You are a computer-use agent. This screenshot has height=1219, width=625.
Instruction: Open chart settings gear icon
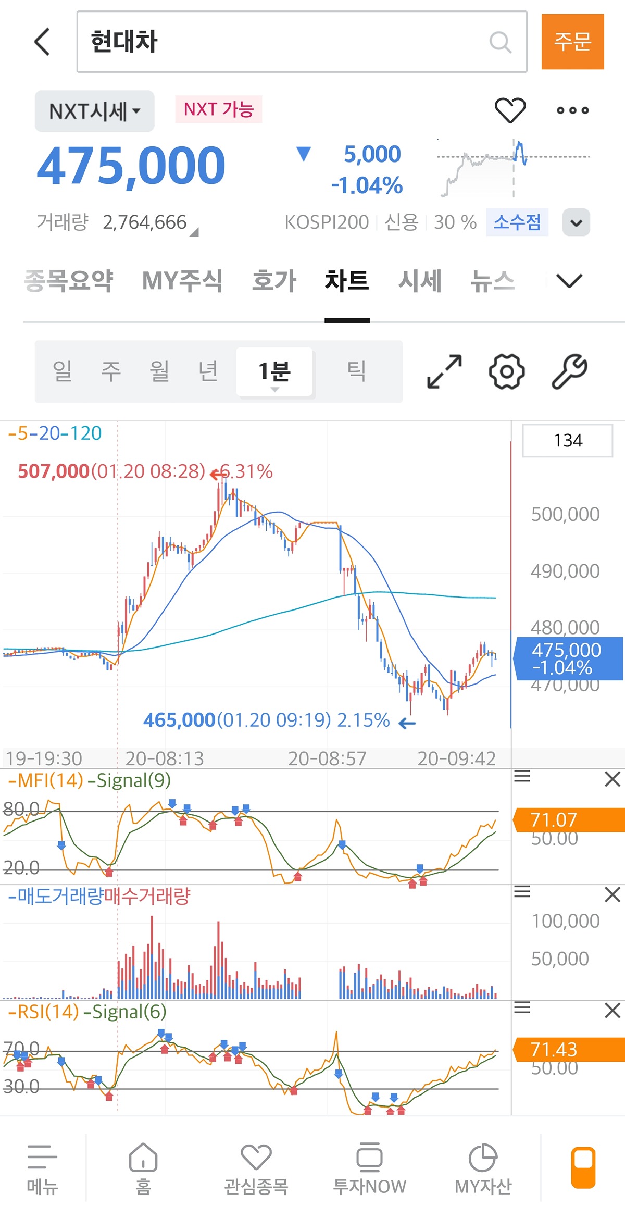pyautogui.click(x=506, y=371)
